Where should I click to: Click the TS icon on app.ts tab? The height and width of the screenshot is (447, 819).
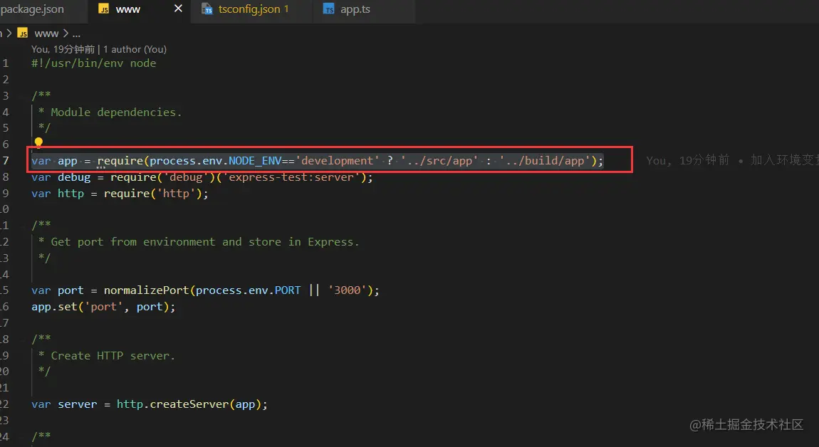(328, 9)
